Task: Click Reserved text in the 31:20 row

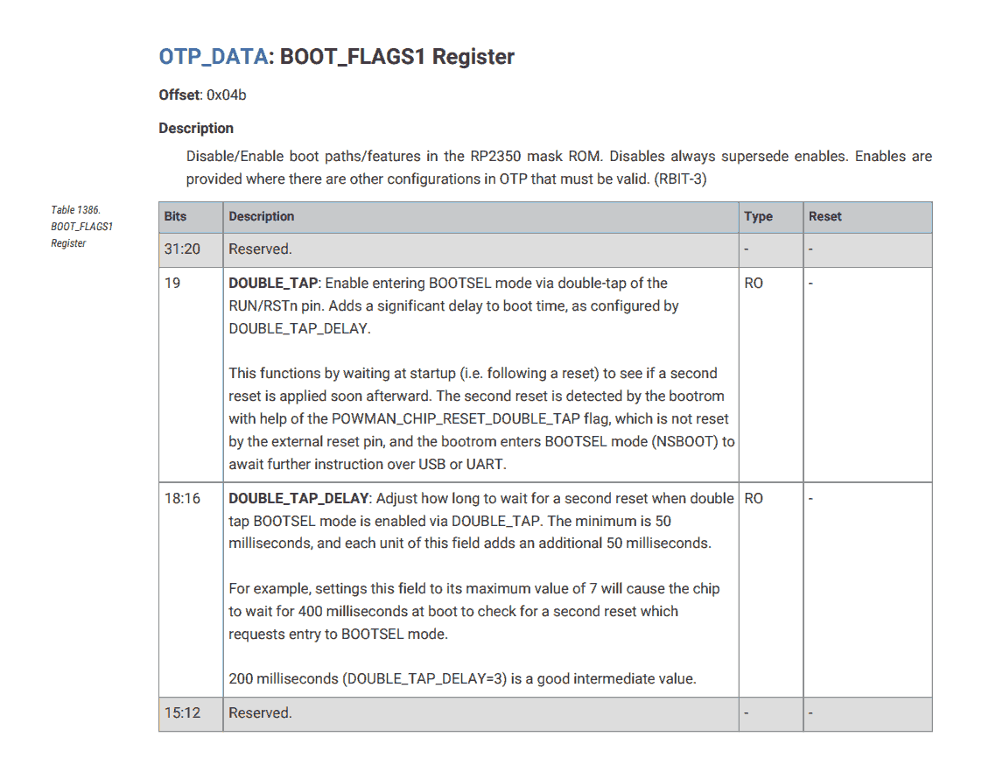Action: [x=260, y=249]
